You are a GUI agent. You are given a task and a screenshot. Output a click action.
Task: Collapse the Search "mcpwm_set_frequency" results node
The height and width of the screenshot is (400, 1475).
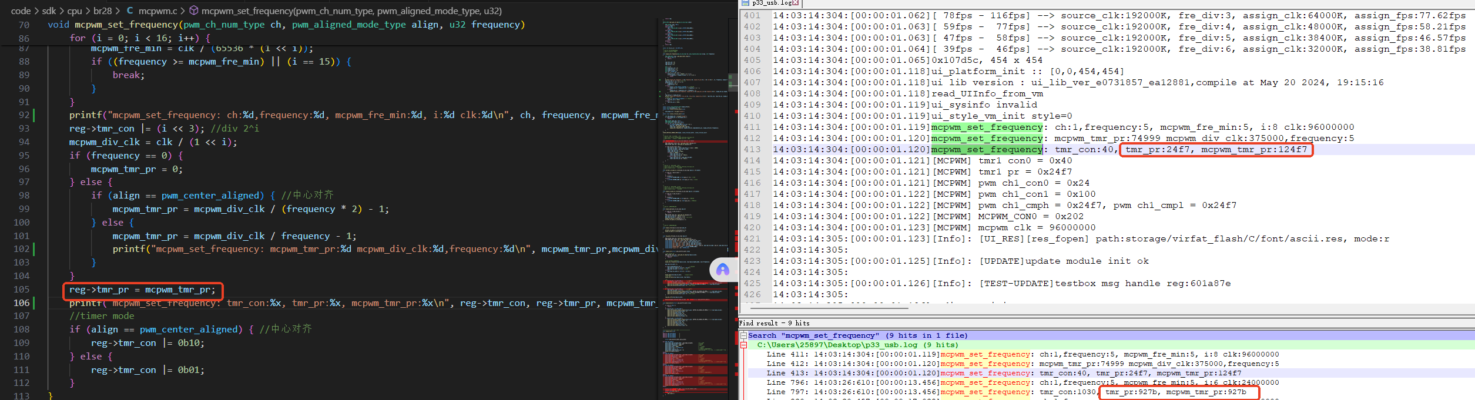point(743,335)
